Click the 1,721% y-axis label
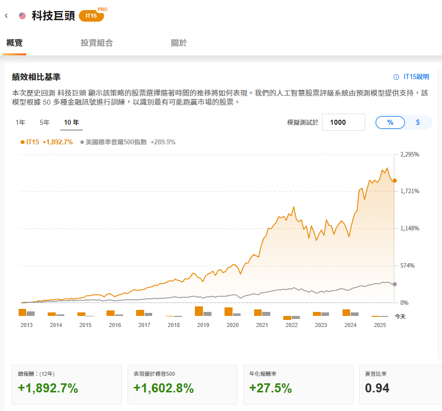This screenshot has width=442, height=411. click(409, 191)
